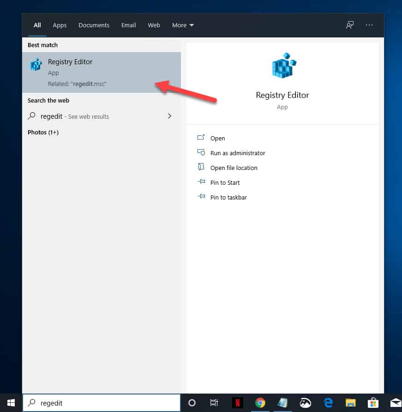Screen dimensions: 402x412
Task: Select Pin to Start
Action: [x=225, y=182]
